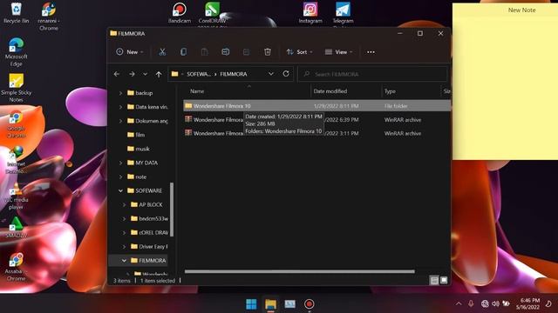Open Microsoft Edge desktop shortcut

pyautogui.click(x=16, y=52)
